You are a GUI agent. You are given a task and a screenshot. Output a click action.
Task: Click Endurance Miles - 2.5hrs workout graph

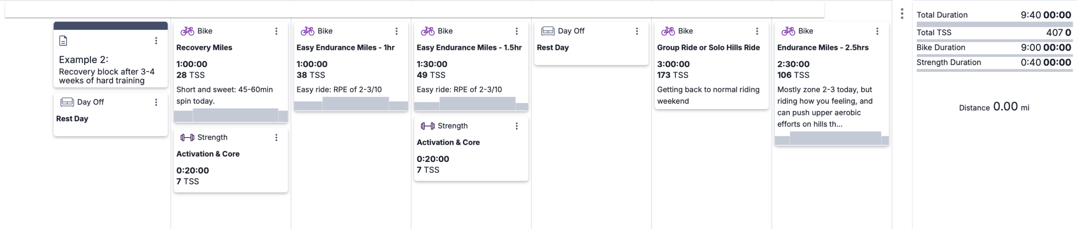pyautogui.click(x=832, y=138)
